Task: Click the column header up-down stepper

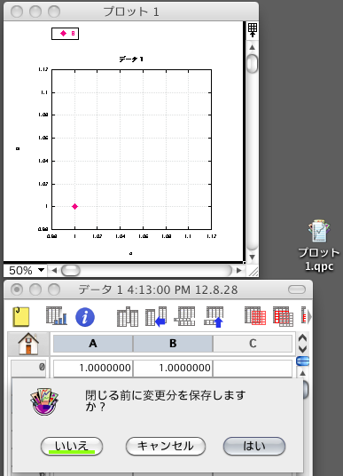Action: click(x=302, y=344)
